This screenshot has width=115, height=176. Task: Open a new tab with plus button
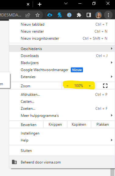[40, 4]
